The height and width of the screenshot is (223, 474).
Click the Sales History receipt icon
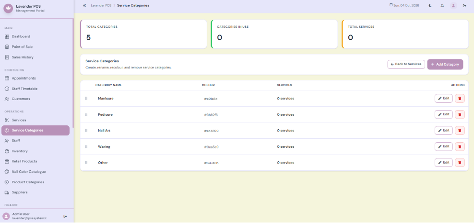click(7, 57)
